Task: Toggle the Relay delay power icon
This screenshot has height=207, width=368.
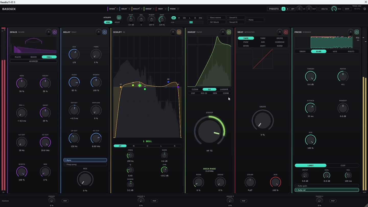Action: 105,32
